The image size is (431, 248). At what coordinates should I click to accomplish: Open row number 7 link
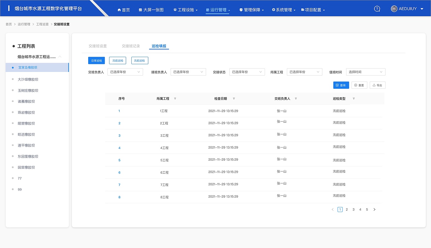[x=119, y=185]
